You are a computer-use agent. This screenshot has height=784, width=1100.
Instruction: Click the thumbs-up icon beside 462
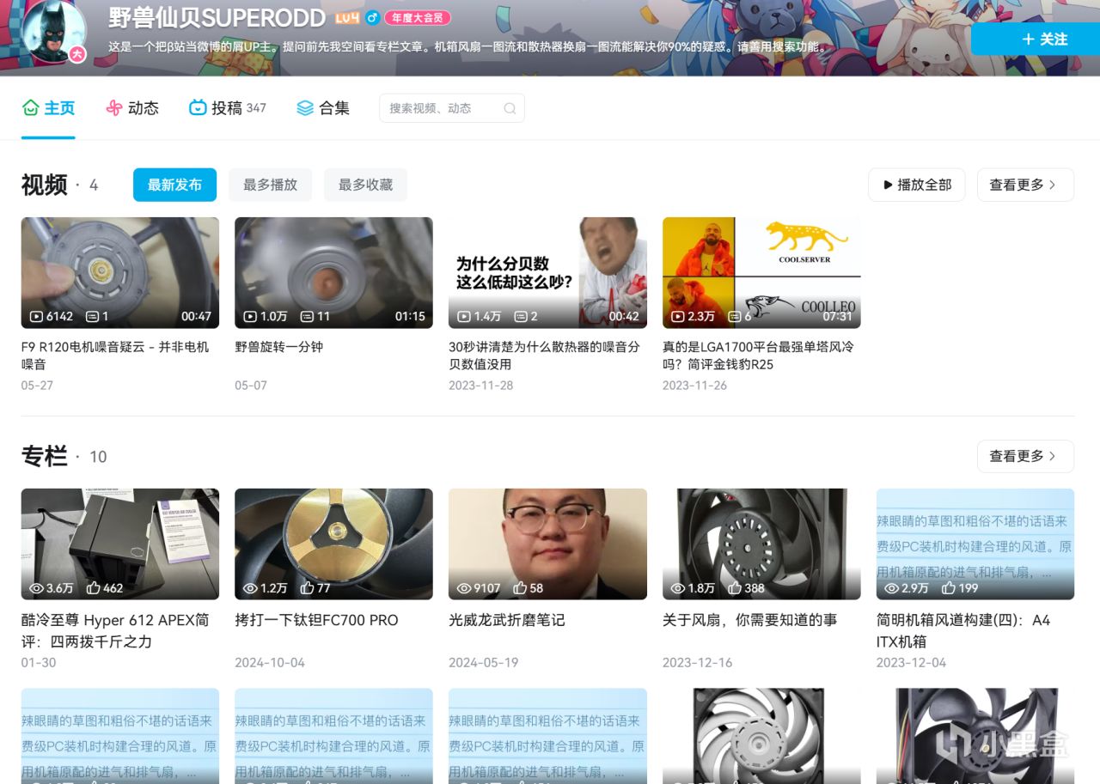(x=93, y=588)
